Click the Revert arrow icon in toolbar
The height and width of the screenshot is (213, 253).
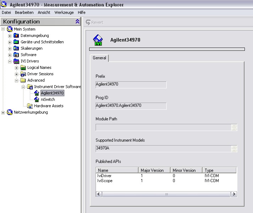point(88,22)
